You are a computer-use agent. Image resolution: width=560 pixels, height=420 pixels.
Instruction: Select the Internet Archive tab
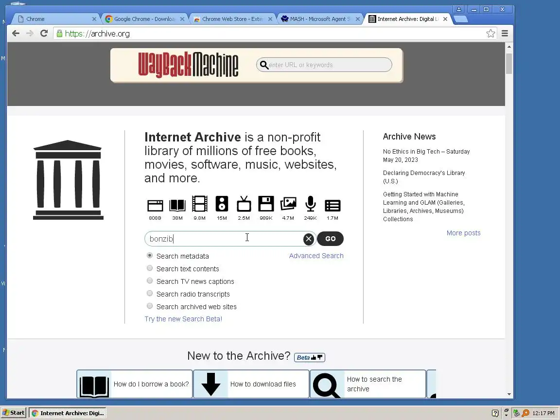click(407, 19)
